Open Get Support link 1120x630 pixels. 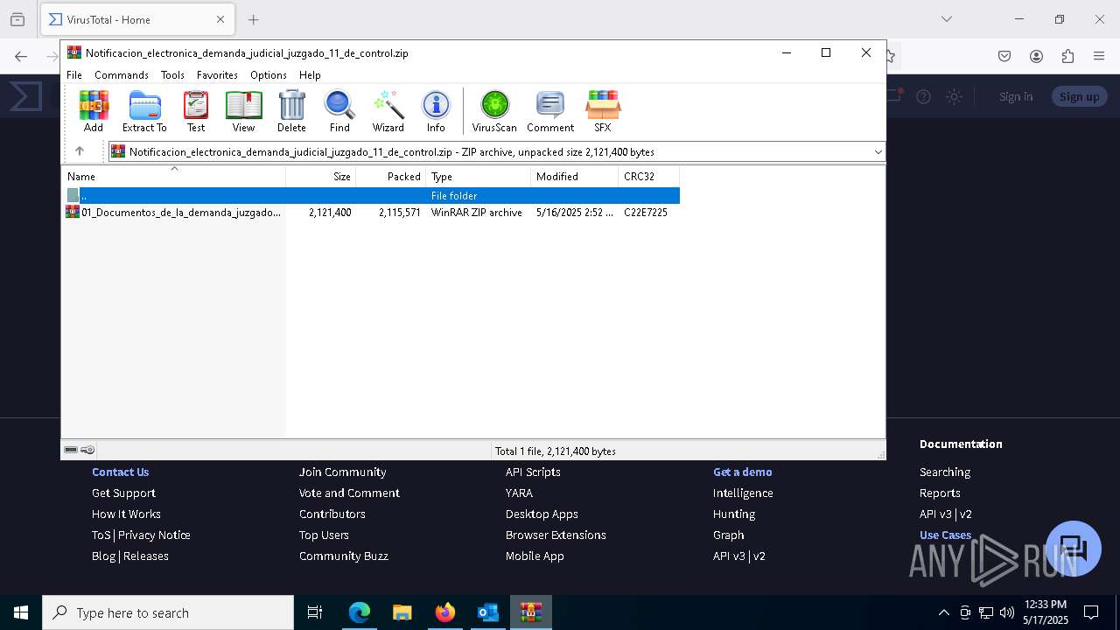tap(123, 493)
